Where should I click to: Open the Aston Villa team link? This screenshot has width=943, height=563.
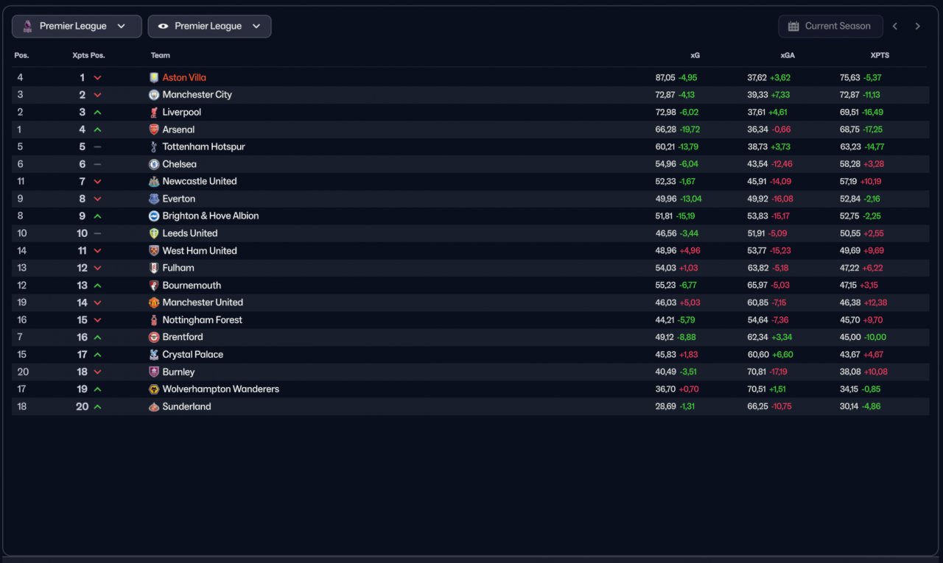[184, 77]
